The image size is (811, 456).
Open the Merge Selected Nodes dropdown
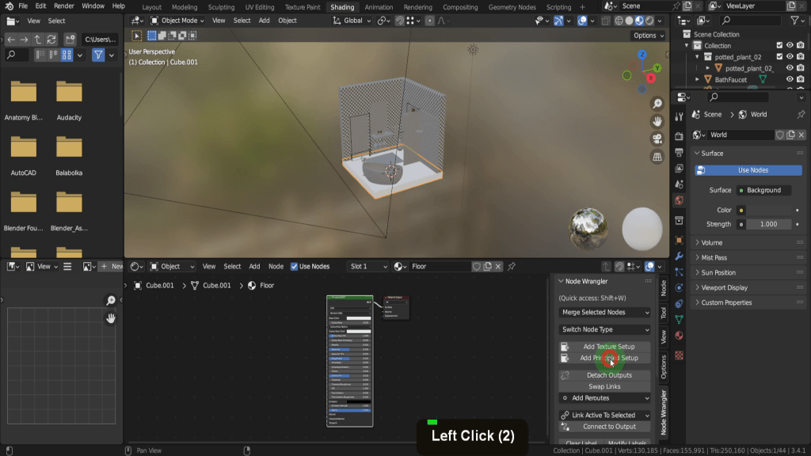click(605, 313)
